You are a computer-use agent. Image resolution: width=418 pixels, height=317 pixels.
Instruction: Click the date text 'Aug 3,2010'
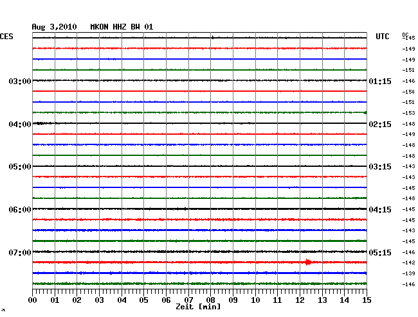point(54,27)
